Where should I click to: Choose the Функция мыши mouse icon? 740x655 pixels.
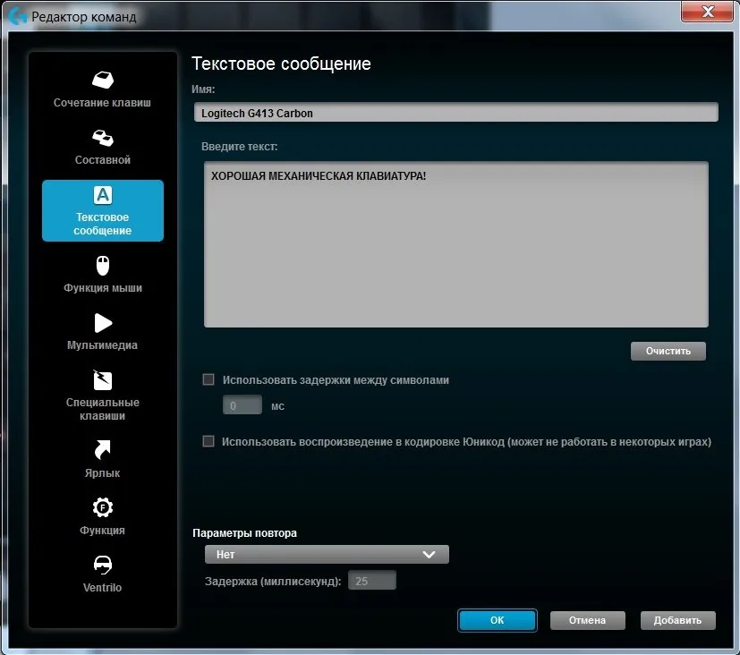point(102,266)
